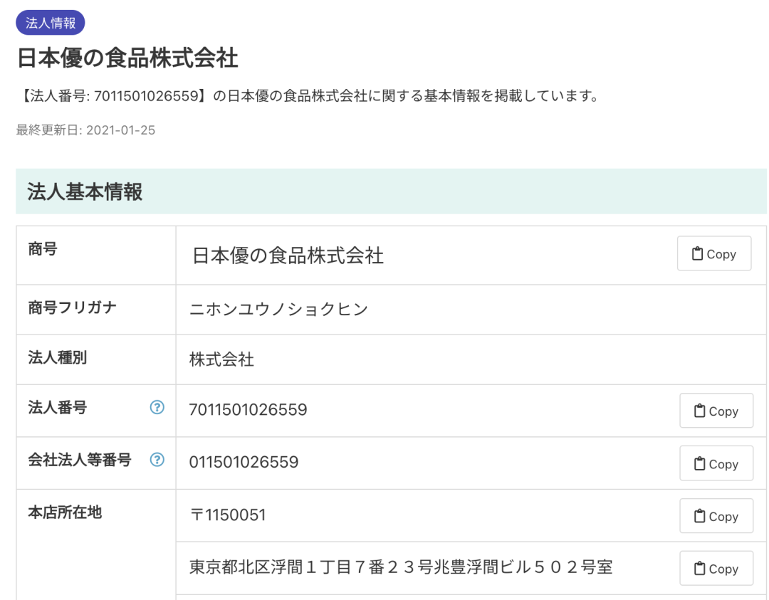The width and height of the screenshot is (769, 600).
Task: Click the postal code text 〒1150051
Action: [227, 515]
